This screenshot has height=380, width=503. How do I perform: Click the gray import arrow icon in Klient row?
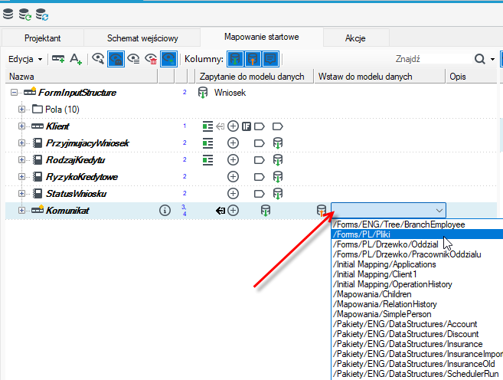click(x=220, y=126)
